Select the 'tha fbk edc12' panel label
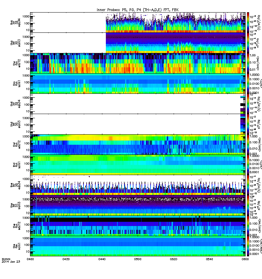 click(17, 63)
